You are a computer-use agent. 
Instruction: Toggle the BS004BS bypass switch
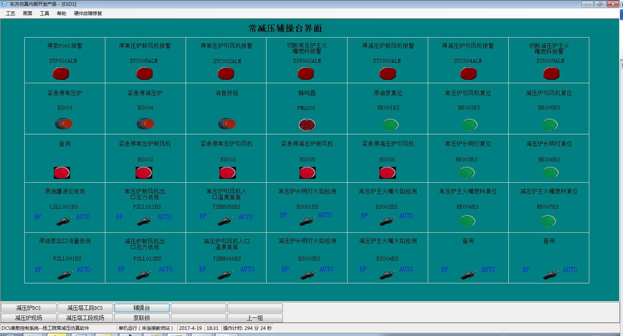[387, 275]
